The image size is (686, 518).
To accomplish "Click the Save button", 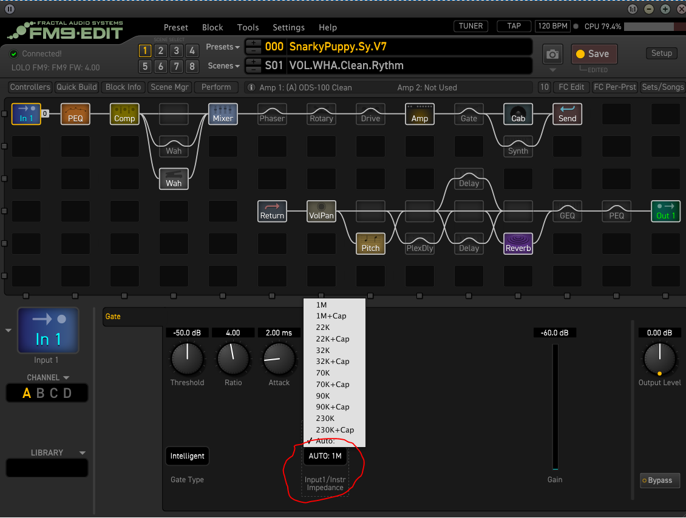I will point(594,54).
